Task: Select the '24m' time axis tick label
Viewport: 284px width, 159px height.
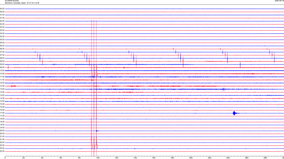Action: pyautogui.click(x=228, y=158)
